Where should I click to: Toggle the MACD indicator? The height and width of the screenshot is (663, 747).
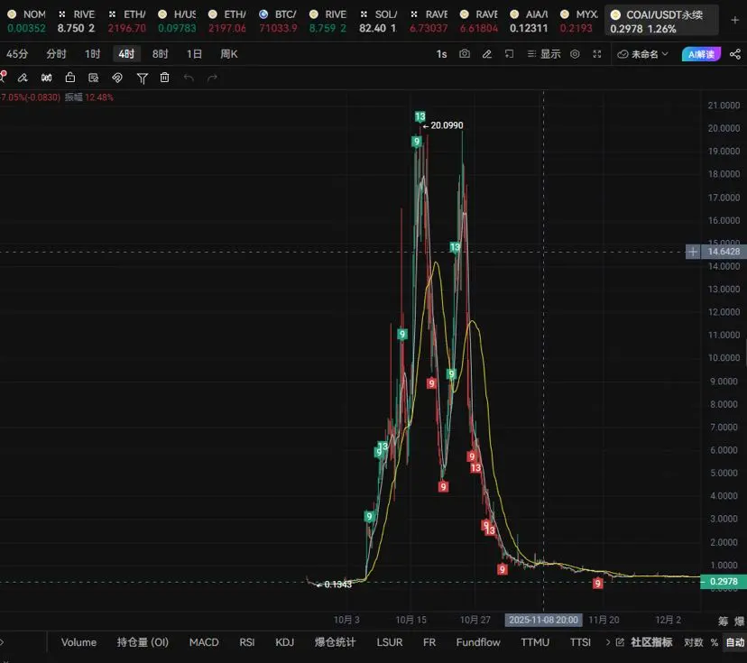tap(204, 642)
